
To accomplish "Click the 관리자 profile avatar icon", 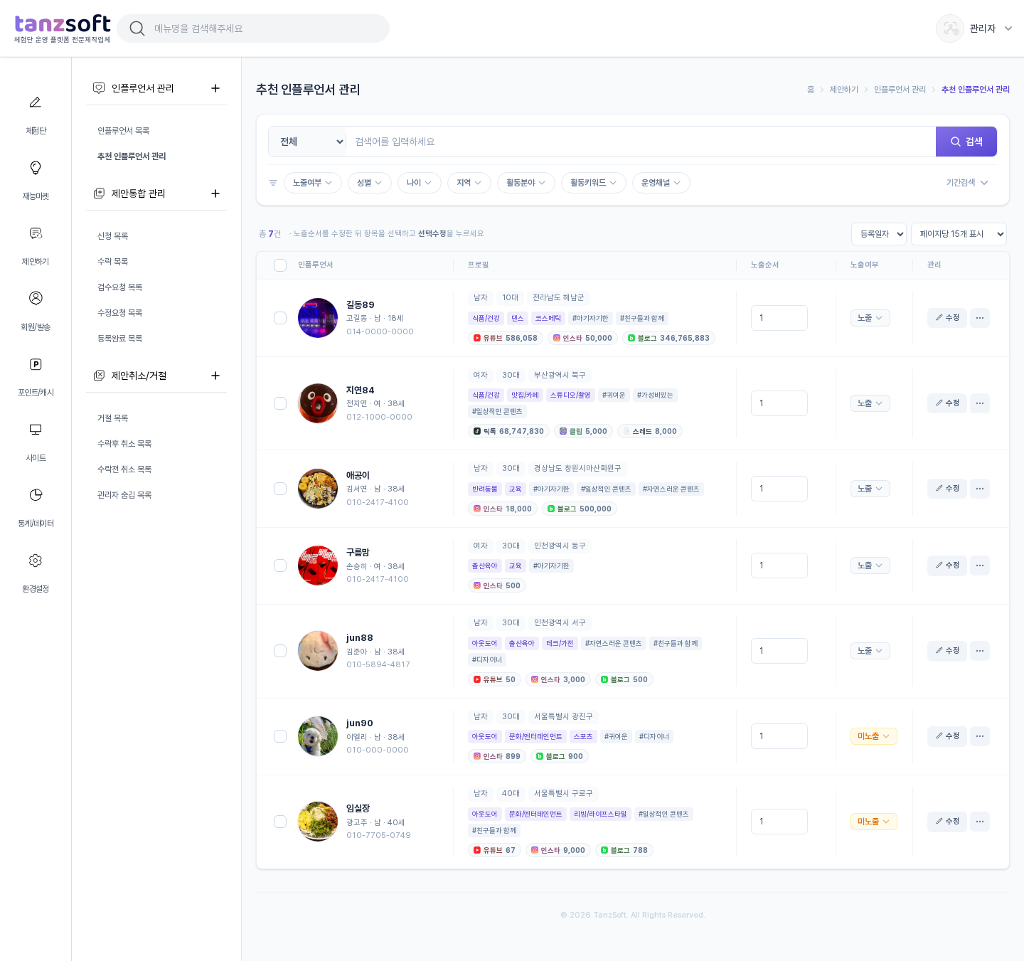I will click(x=950, y=28).
